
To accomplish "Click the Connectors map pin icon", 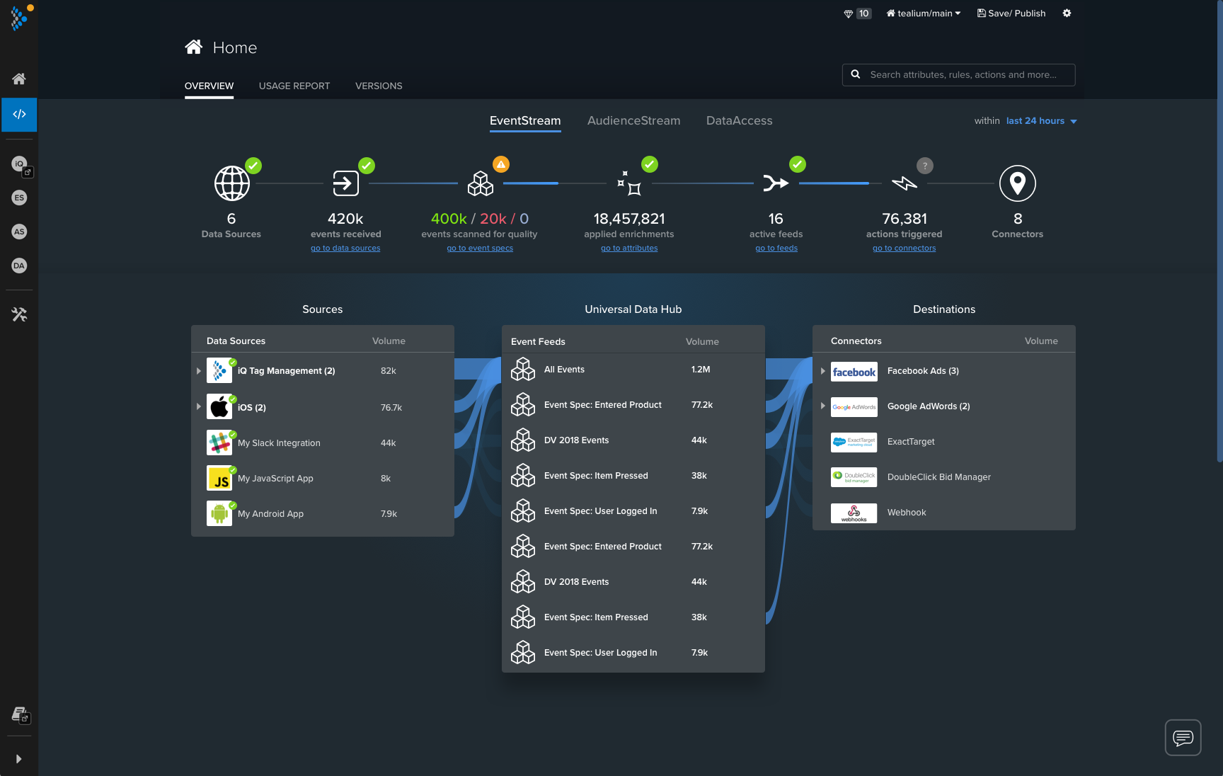I will [1018, 183].
